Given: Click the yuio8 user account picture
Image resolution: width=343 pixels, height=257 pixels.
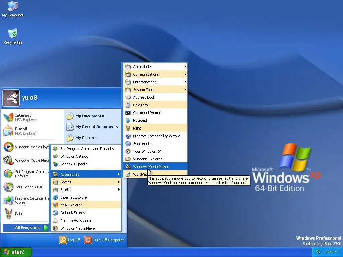Looking at the screenshot, I should (x=11, y=98).
